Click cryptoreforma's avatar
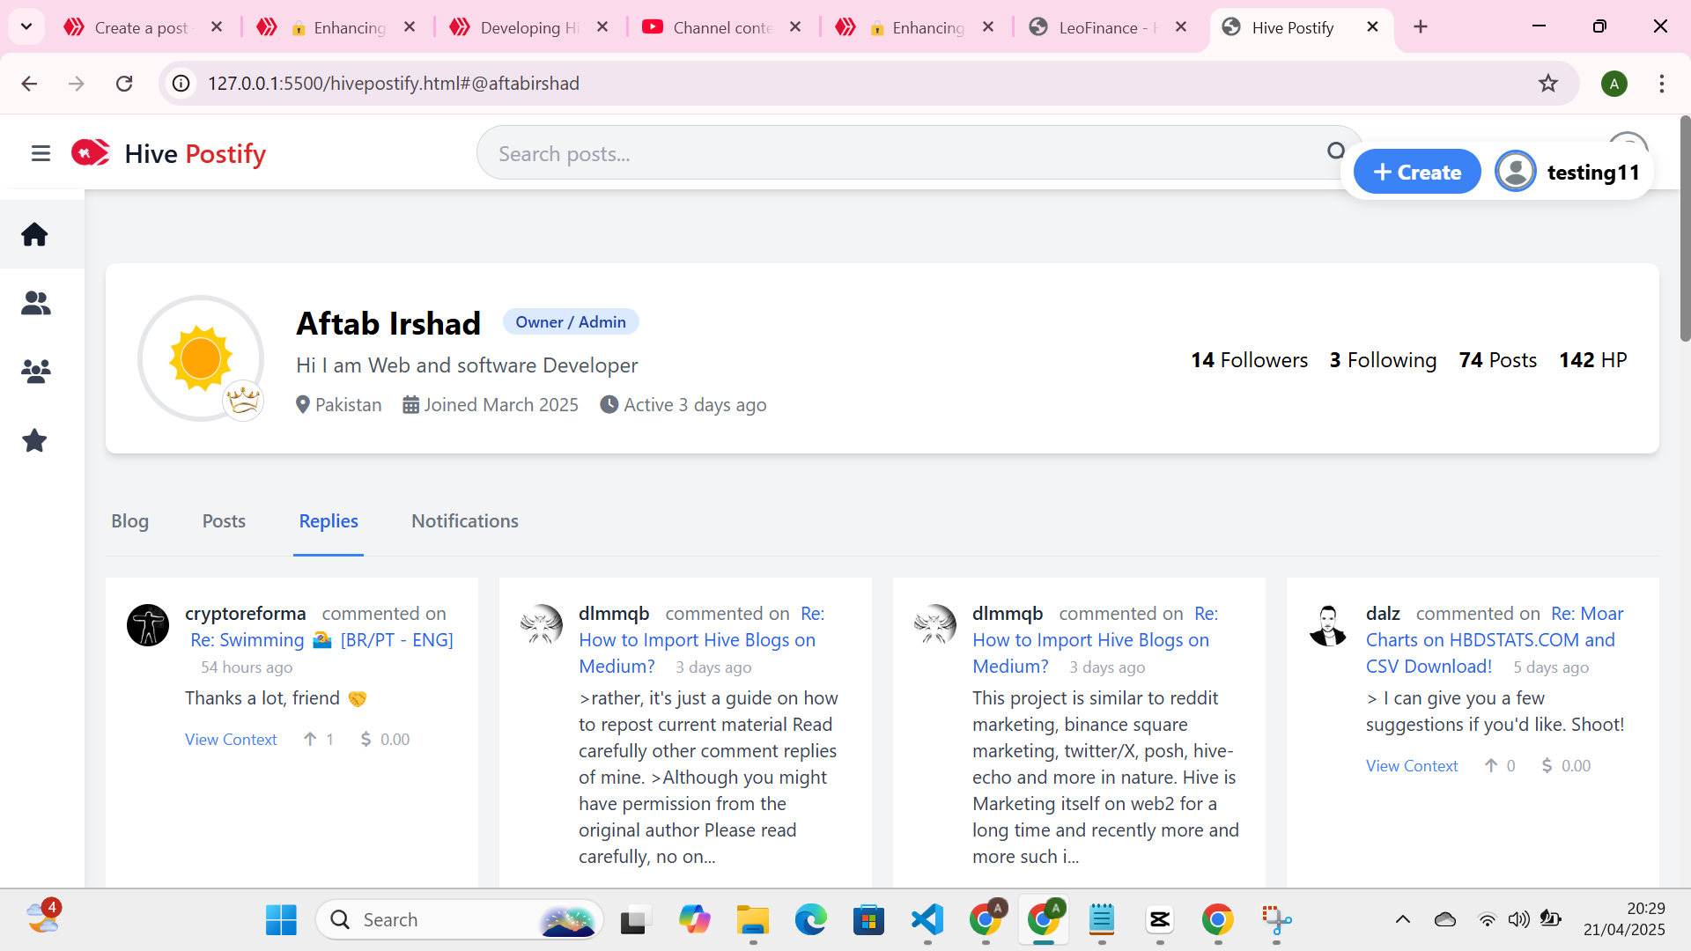The image size is (1691, 951). tap(148, 625)
